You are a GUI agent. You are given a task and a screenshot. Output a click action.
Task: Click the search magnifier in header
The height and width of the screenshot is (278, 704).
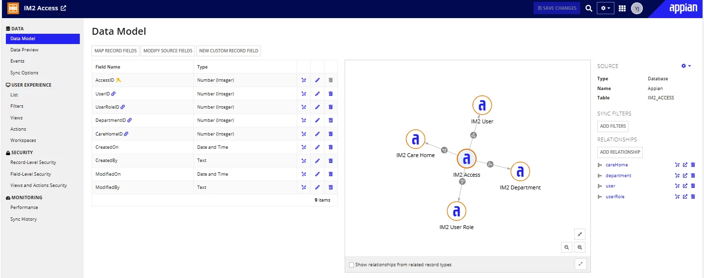coord(589,8)
